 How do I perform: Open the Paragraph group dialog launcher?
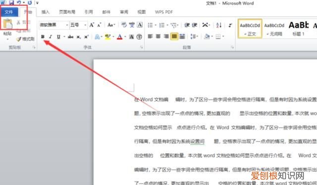pos(232,47)
